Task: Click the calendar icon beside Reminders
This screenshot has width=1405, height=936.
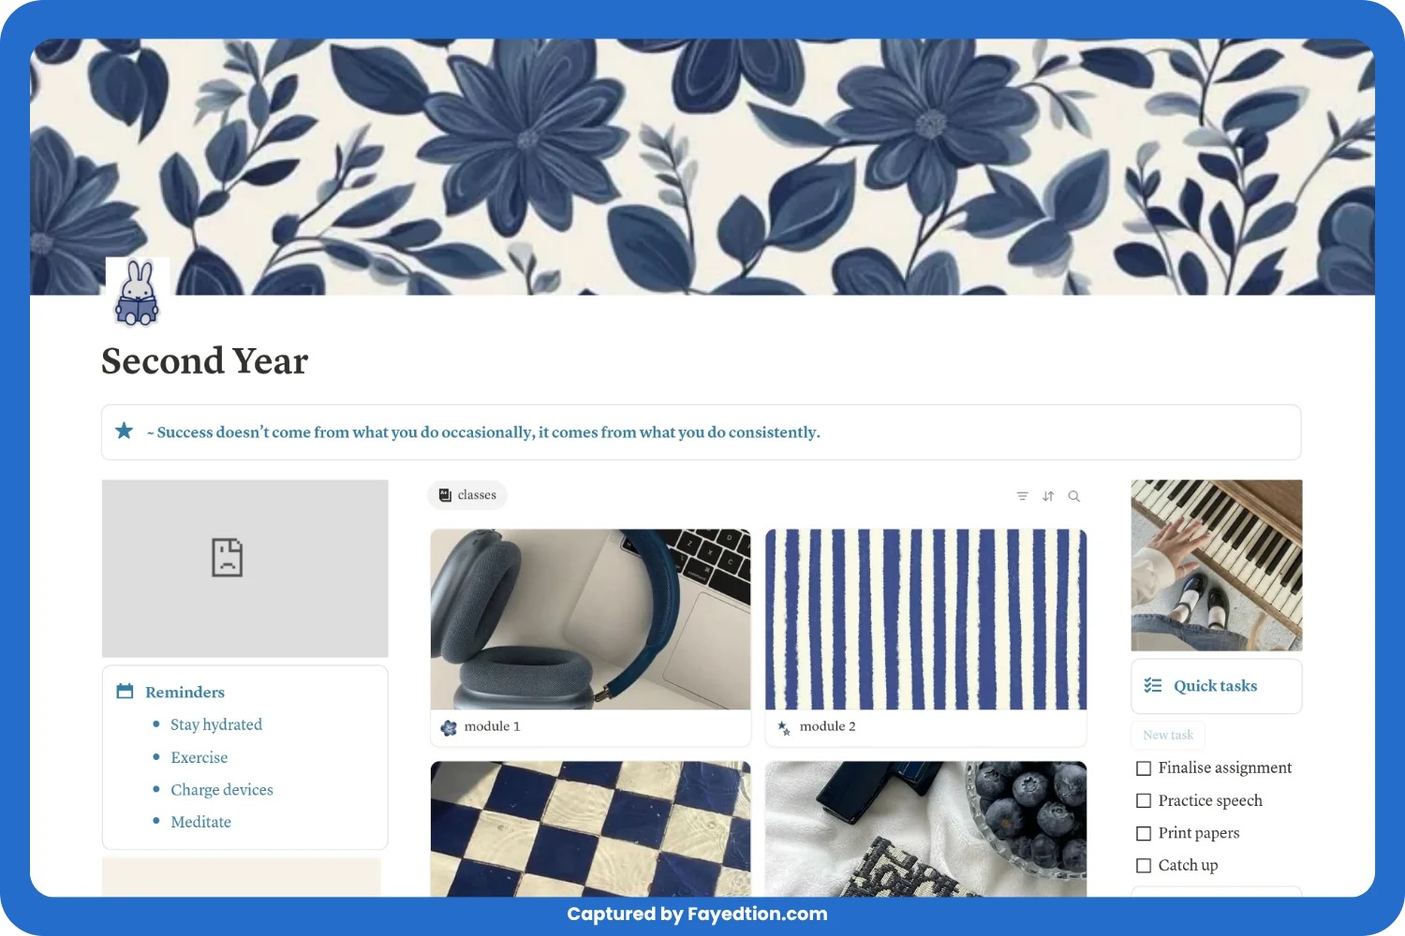Action: (x=125, y=691)
